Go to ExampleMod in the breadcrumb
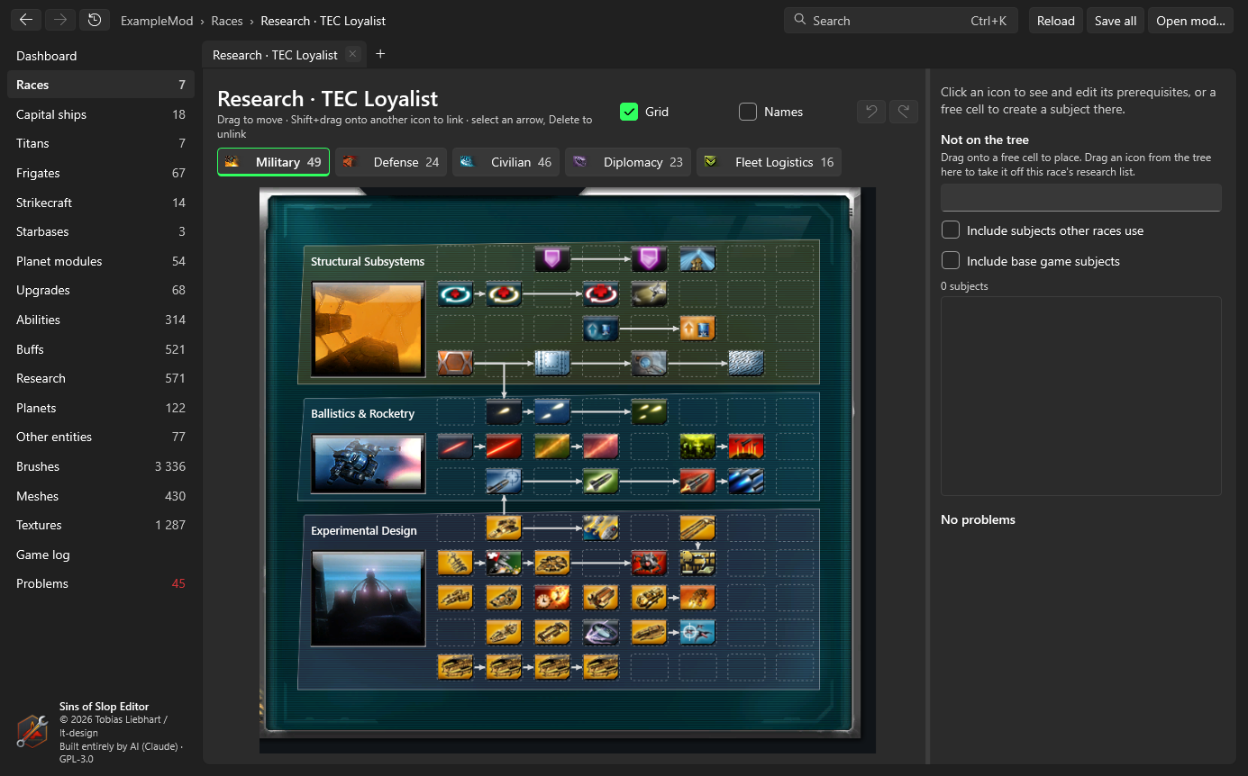The height and width of the screenshot is (776, 1248). coord(159,21)
